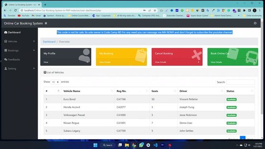Sort table by Reg No. column

[x=132, y=91]
